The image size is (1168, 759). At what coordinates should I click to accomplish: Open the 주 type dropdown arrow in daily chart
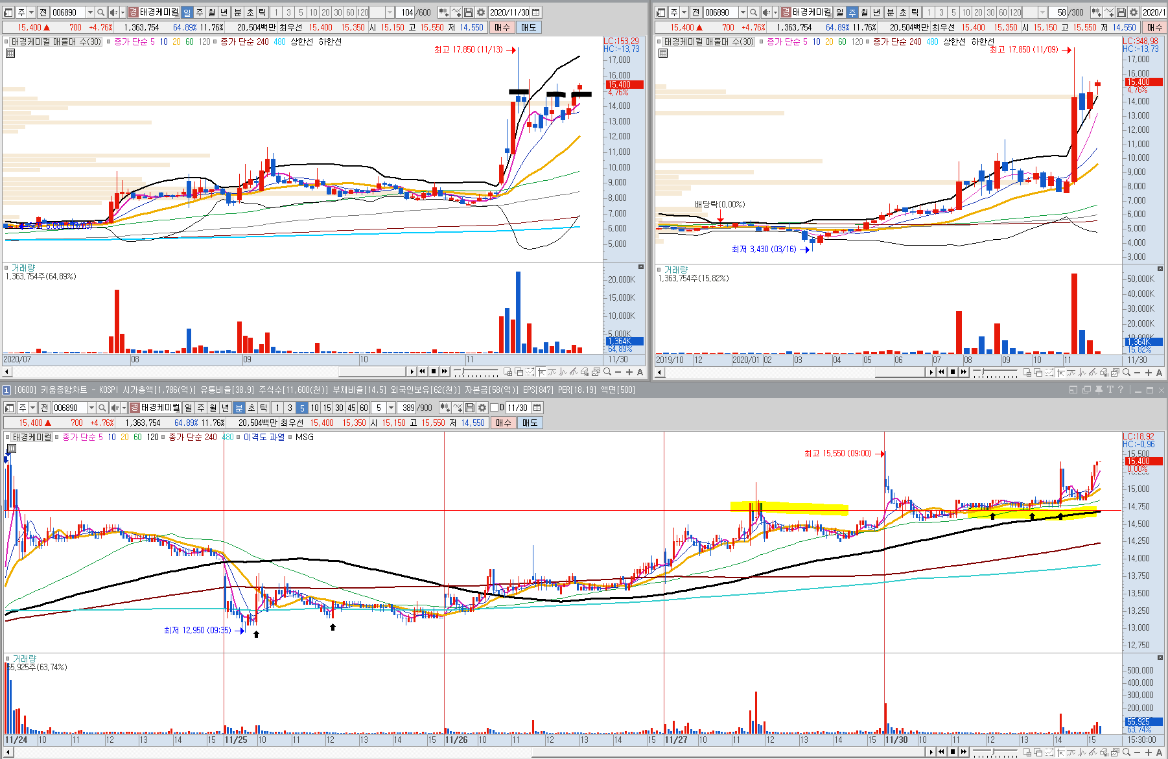(x=31, y=12)
